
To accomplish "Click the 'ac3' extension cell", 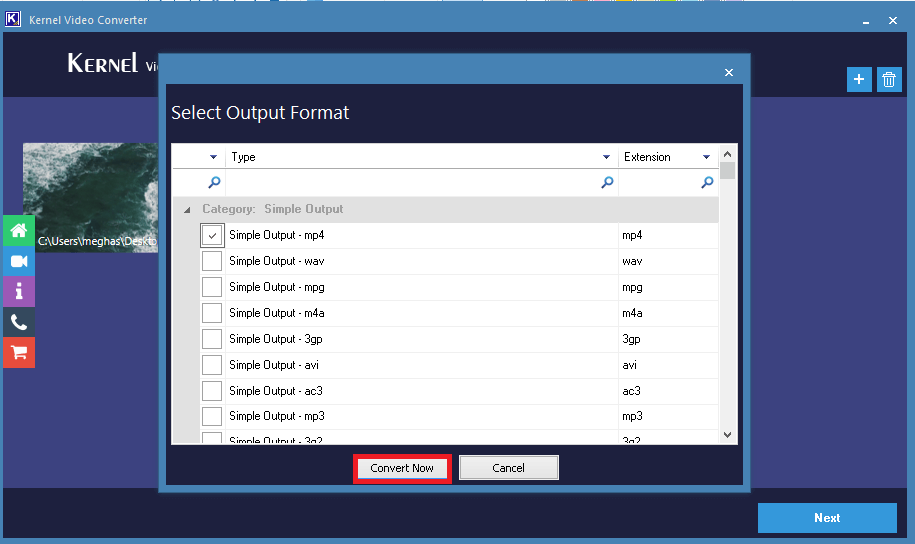I will [668, 391].
